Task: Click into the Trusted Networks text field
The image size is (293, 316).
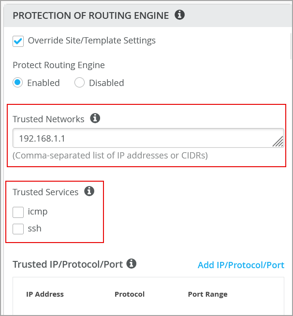Action: [140, 138]
